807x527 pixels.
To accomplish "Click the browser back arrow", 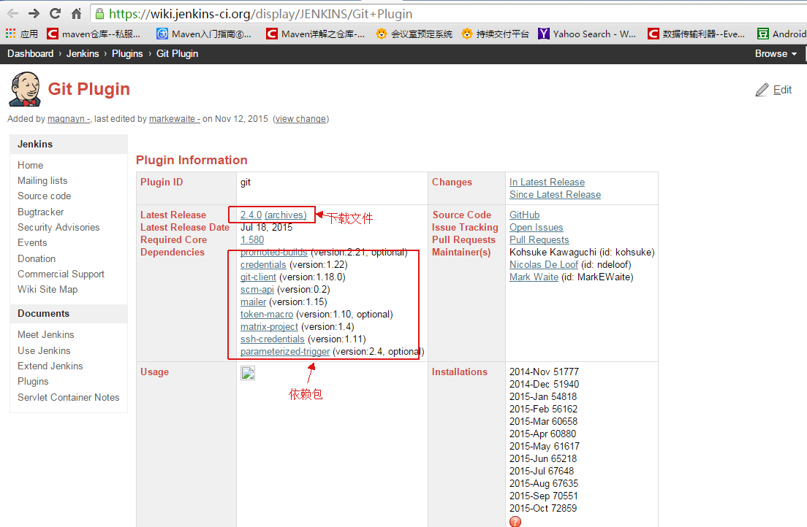I will pyautogui.click(x=13, y=14).
